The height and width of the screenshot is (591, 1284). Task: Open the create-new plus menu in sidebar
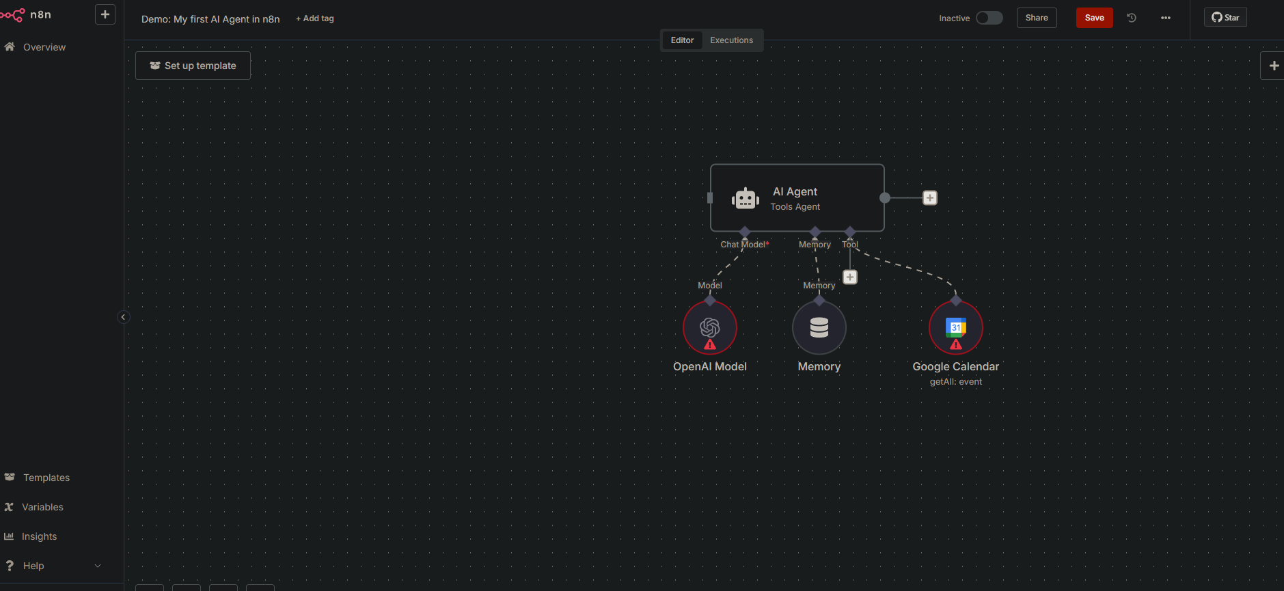[x=105, y=14]
